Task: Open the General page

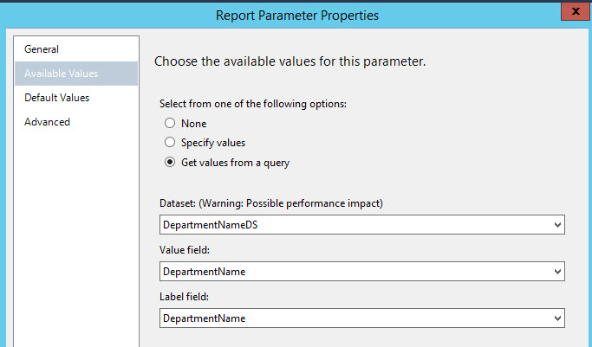Action: [42, 49]
